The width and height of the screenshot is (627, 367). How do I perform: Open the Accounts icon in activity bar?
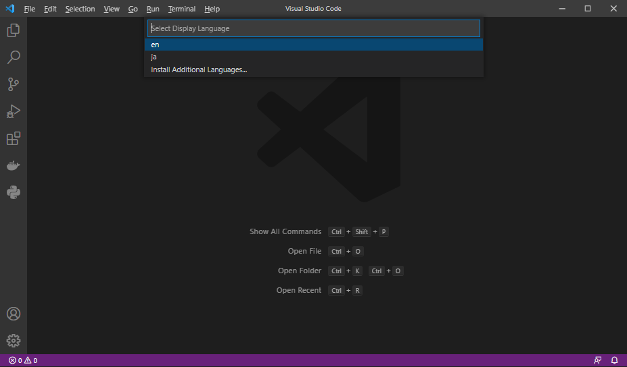(x=14, y=314)
